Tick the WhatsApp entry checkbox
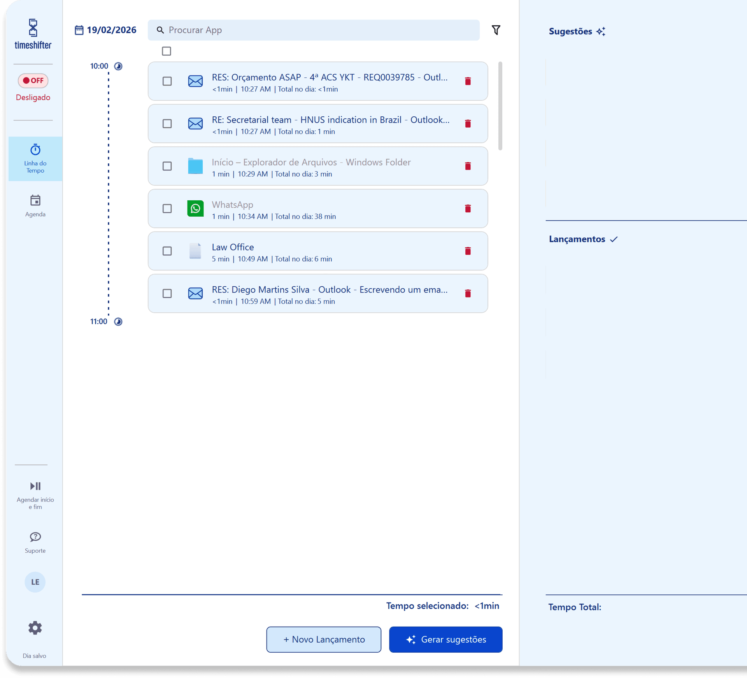Image resolution: width=747 pixels, height=678 pixels. [x=167, y=208]
